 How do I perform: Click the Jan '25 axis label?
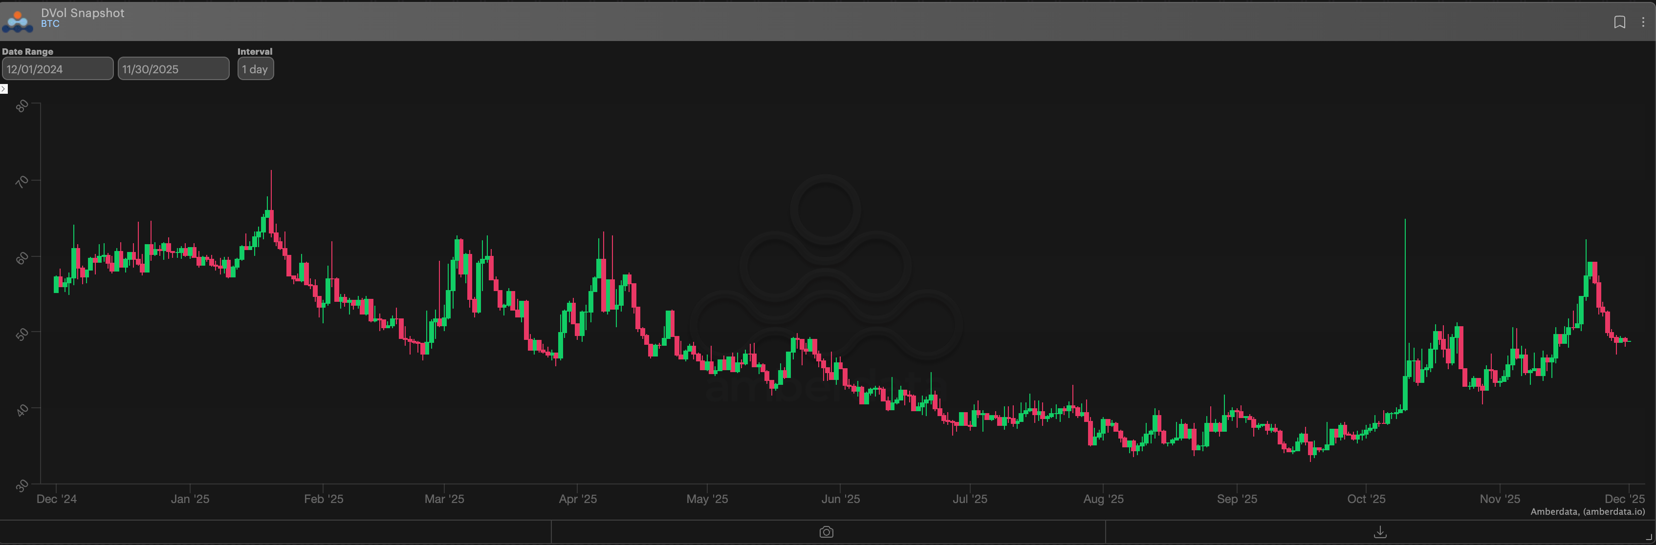pos(190,499)
